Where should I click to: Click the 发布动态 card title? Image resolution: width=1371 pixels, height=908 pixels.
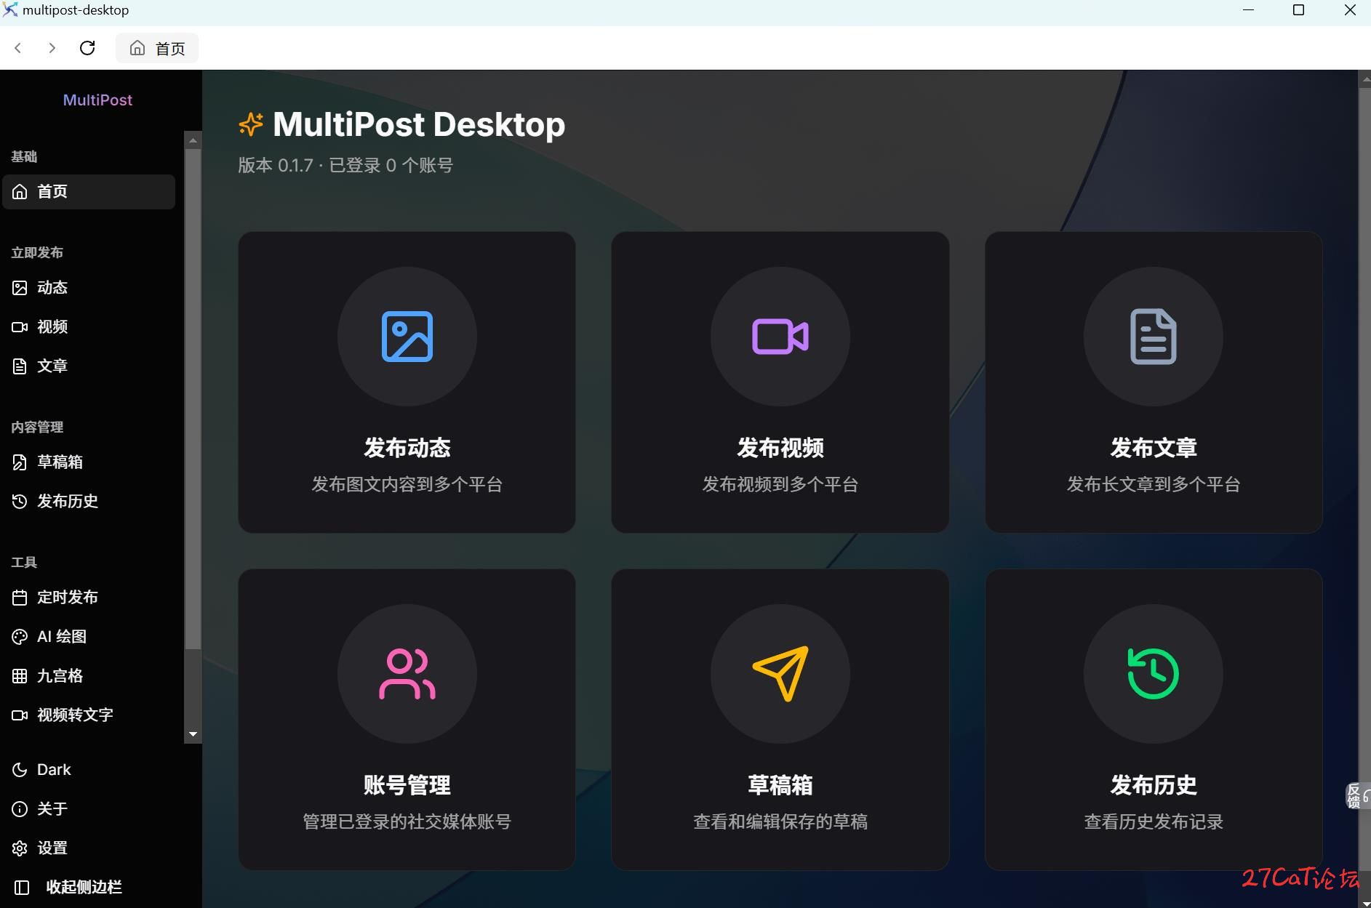407,448
